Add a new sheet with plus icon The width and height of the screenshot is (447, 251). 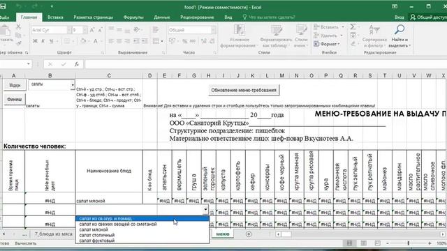pyautogui.click(x=249, y=234)
